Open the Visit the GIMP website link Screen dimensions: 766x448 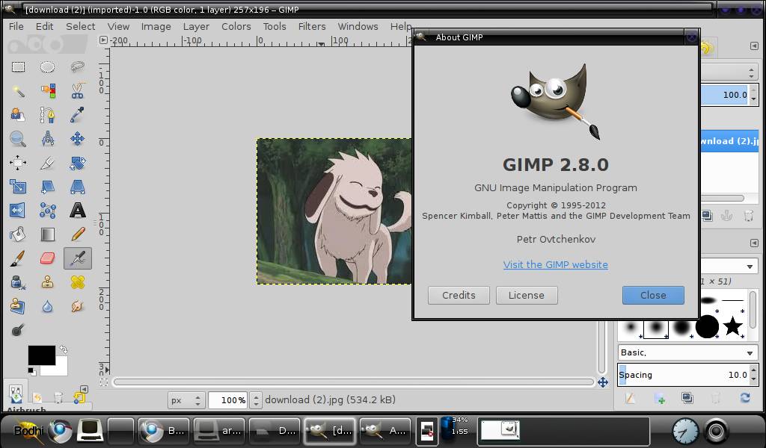coord(556,265)
